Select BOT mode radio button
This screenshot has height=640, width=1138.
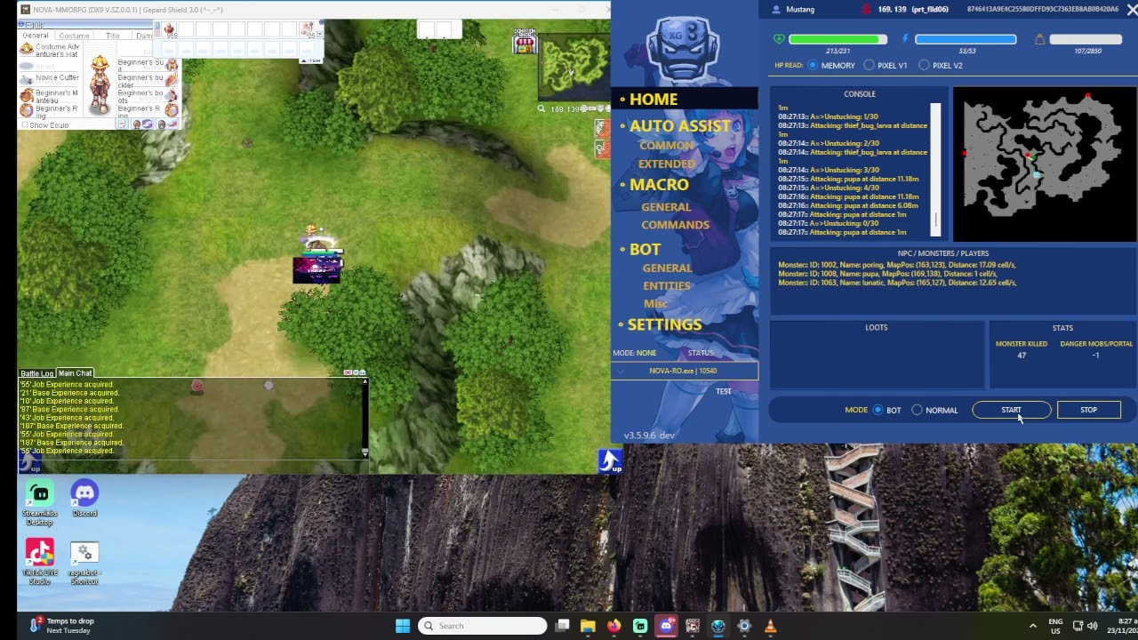(x=878, y=410)
